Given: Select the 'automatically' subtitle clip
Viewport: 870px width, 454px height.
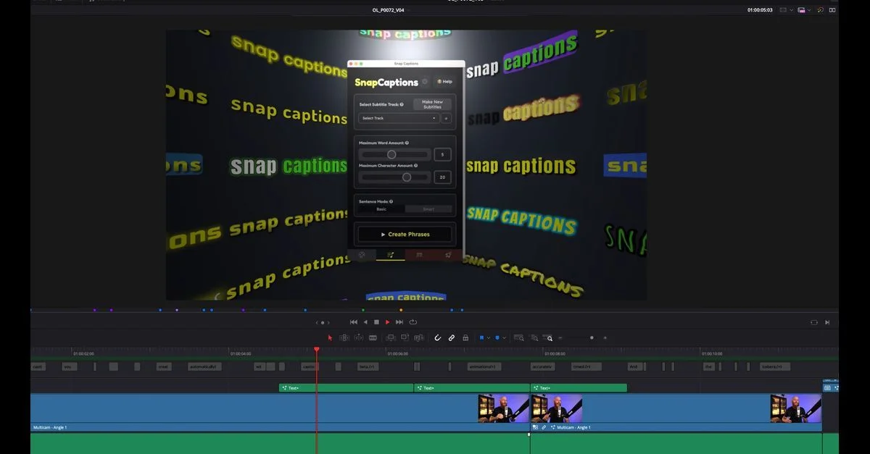Looking at the screenshot, I should pyautogui.click(x=206, y=366).
